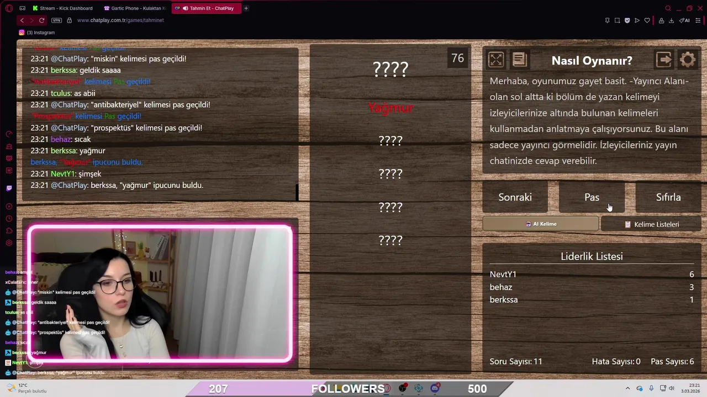The width and height of the screenshot is (707, 397).
Task: Switch to Gartic Phone tab
Action: (x=134, y=8)
